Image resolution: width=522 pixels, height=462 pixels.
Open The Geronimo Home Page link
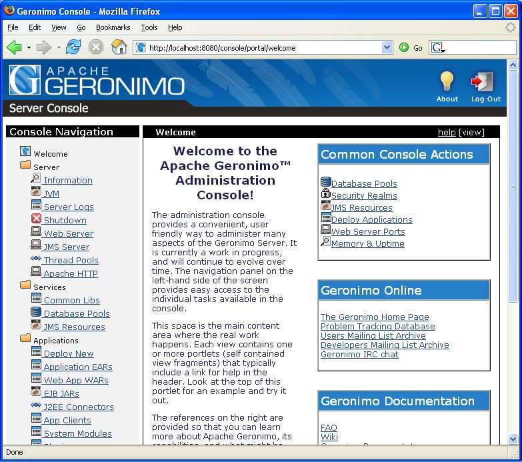pyautogui.click(x=375, y=317)
